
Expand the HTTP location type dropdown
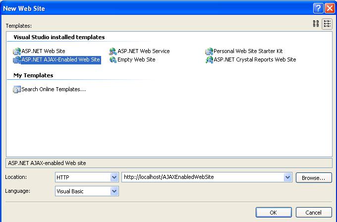[114, 177]
